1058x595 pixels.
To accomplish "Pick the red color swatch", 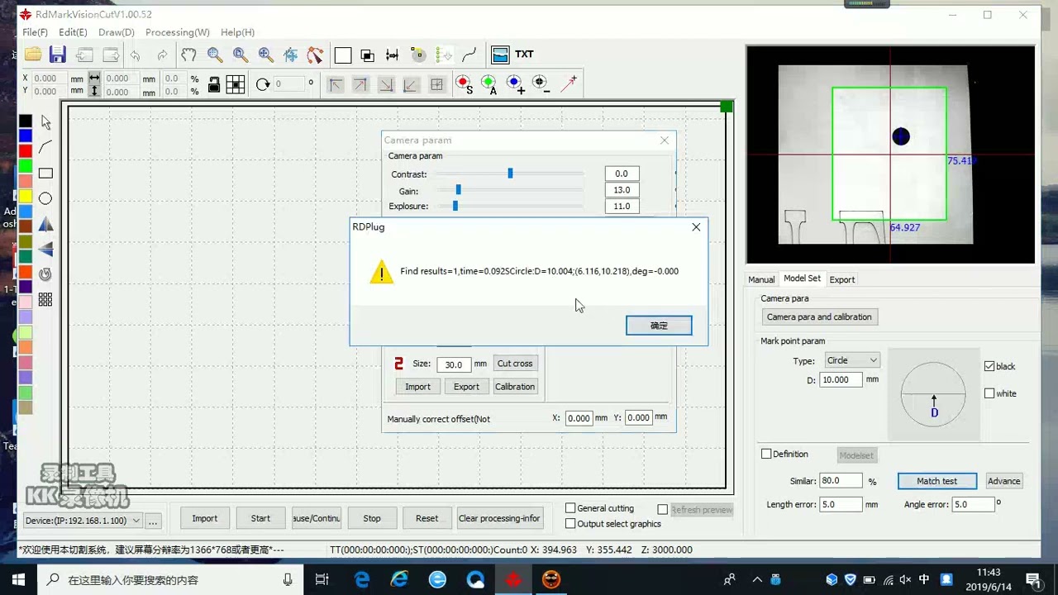I will click(x=26, y=150).
